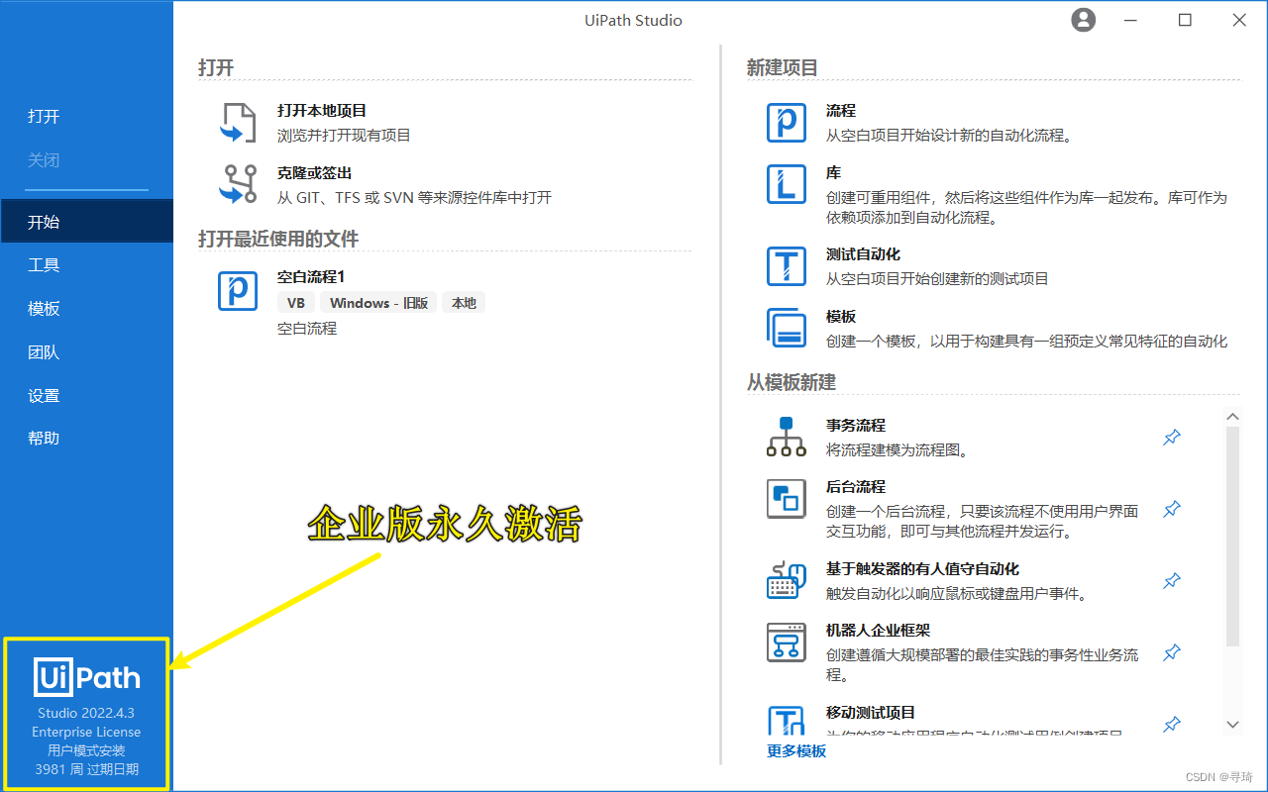The width and height of the screenshot is (1268, 792).
Task: Click the template list scroll up arrow
Action: click(1232, 417)
